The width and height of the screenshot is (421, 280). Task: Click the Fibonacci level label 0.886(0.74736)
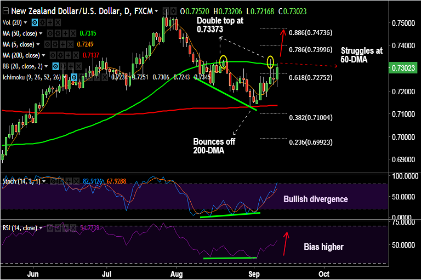tap(311, 33)
